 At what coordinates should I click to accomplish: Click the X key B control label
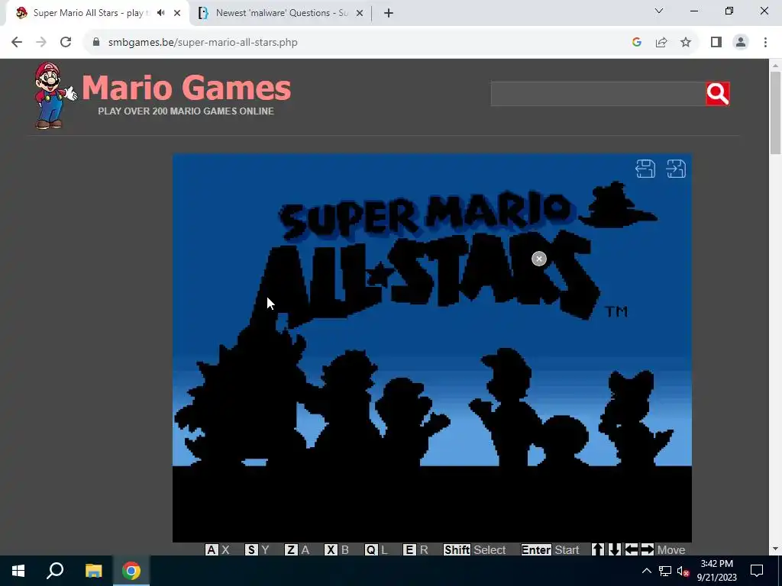tap(337, 549)
